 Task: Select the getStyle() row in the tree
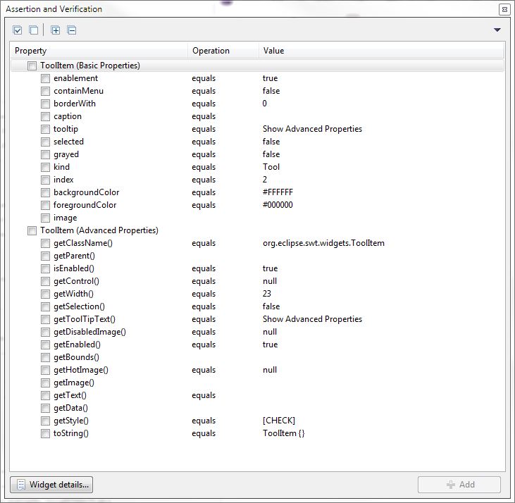70,421
